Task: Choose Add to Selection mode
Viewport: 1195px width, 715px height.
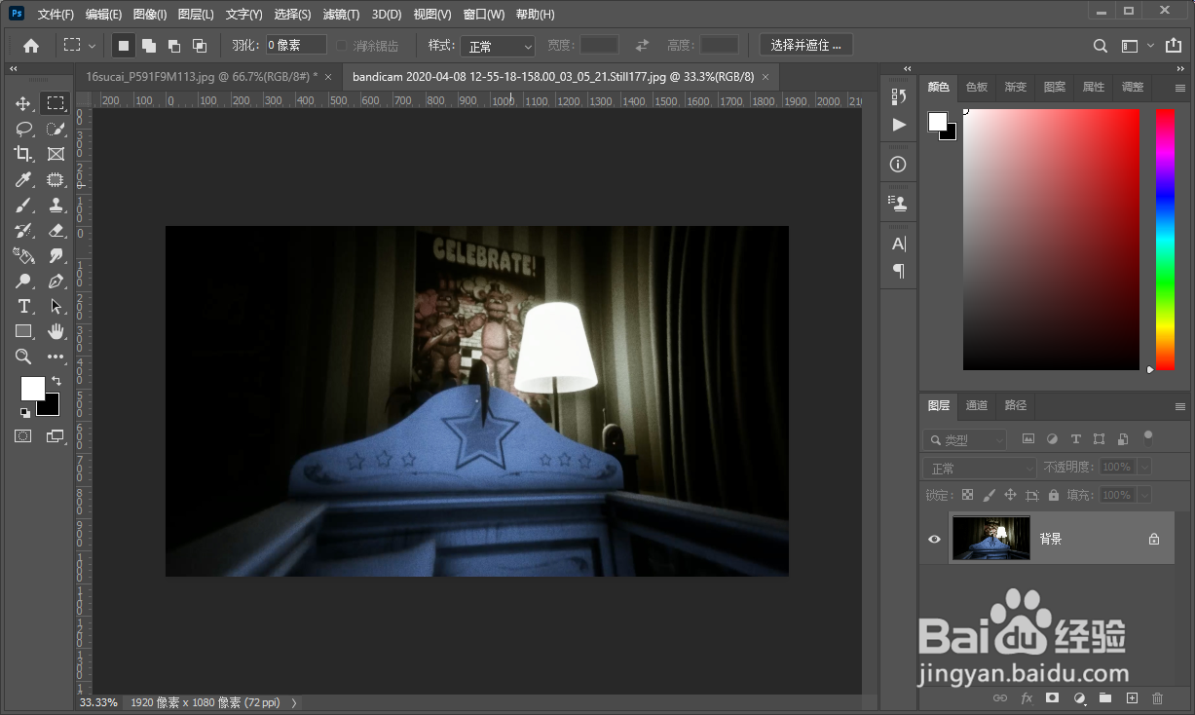Action: 149,46
